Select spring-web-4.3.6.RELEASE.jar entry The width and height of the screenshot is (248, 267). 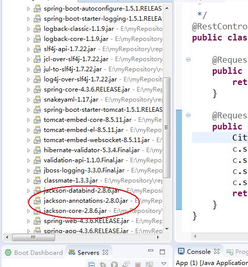click(x=86, y=221)
